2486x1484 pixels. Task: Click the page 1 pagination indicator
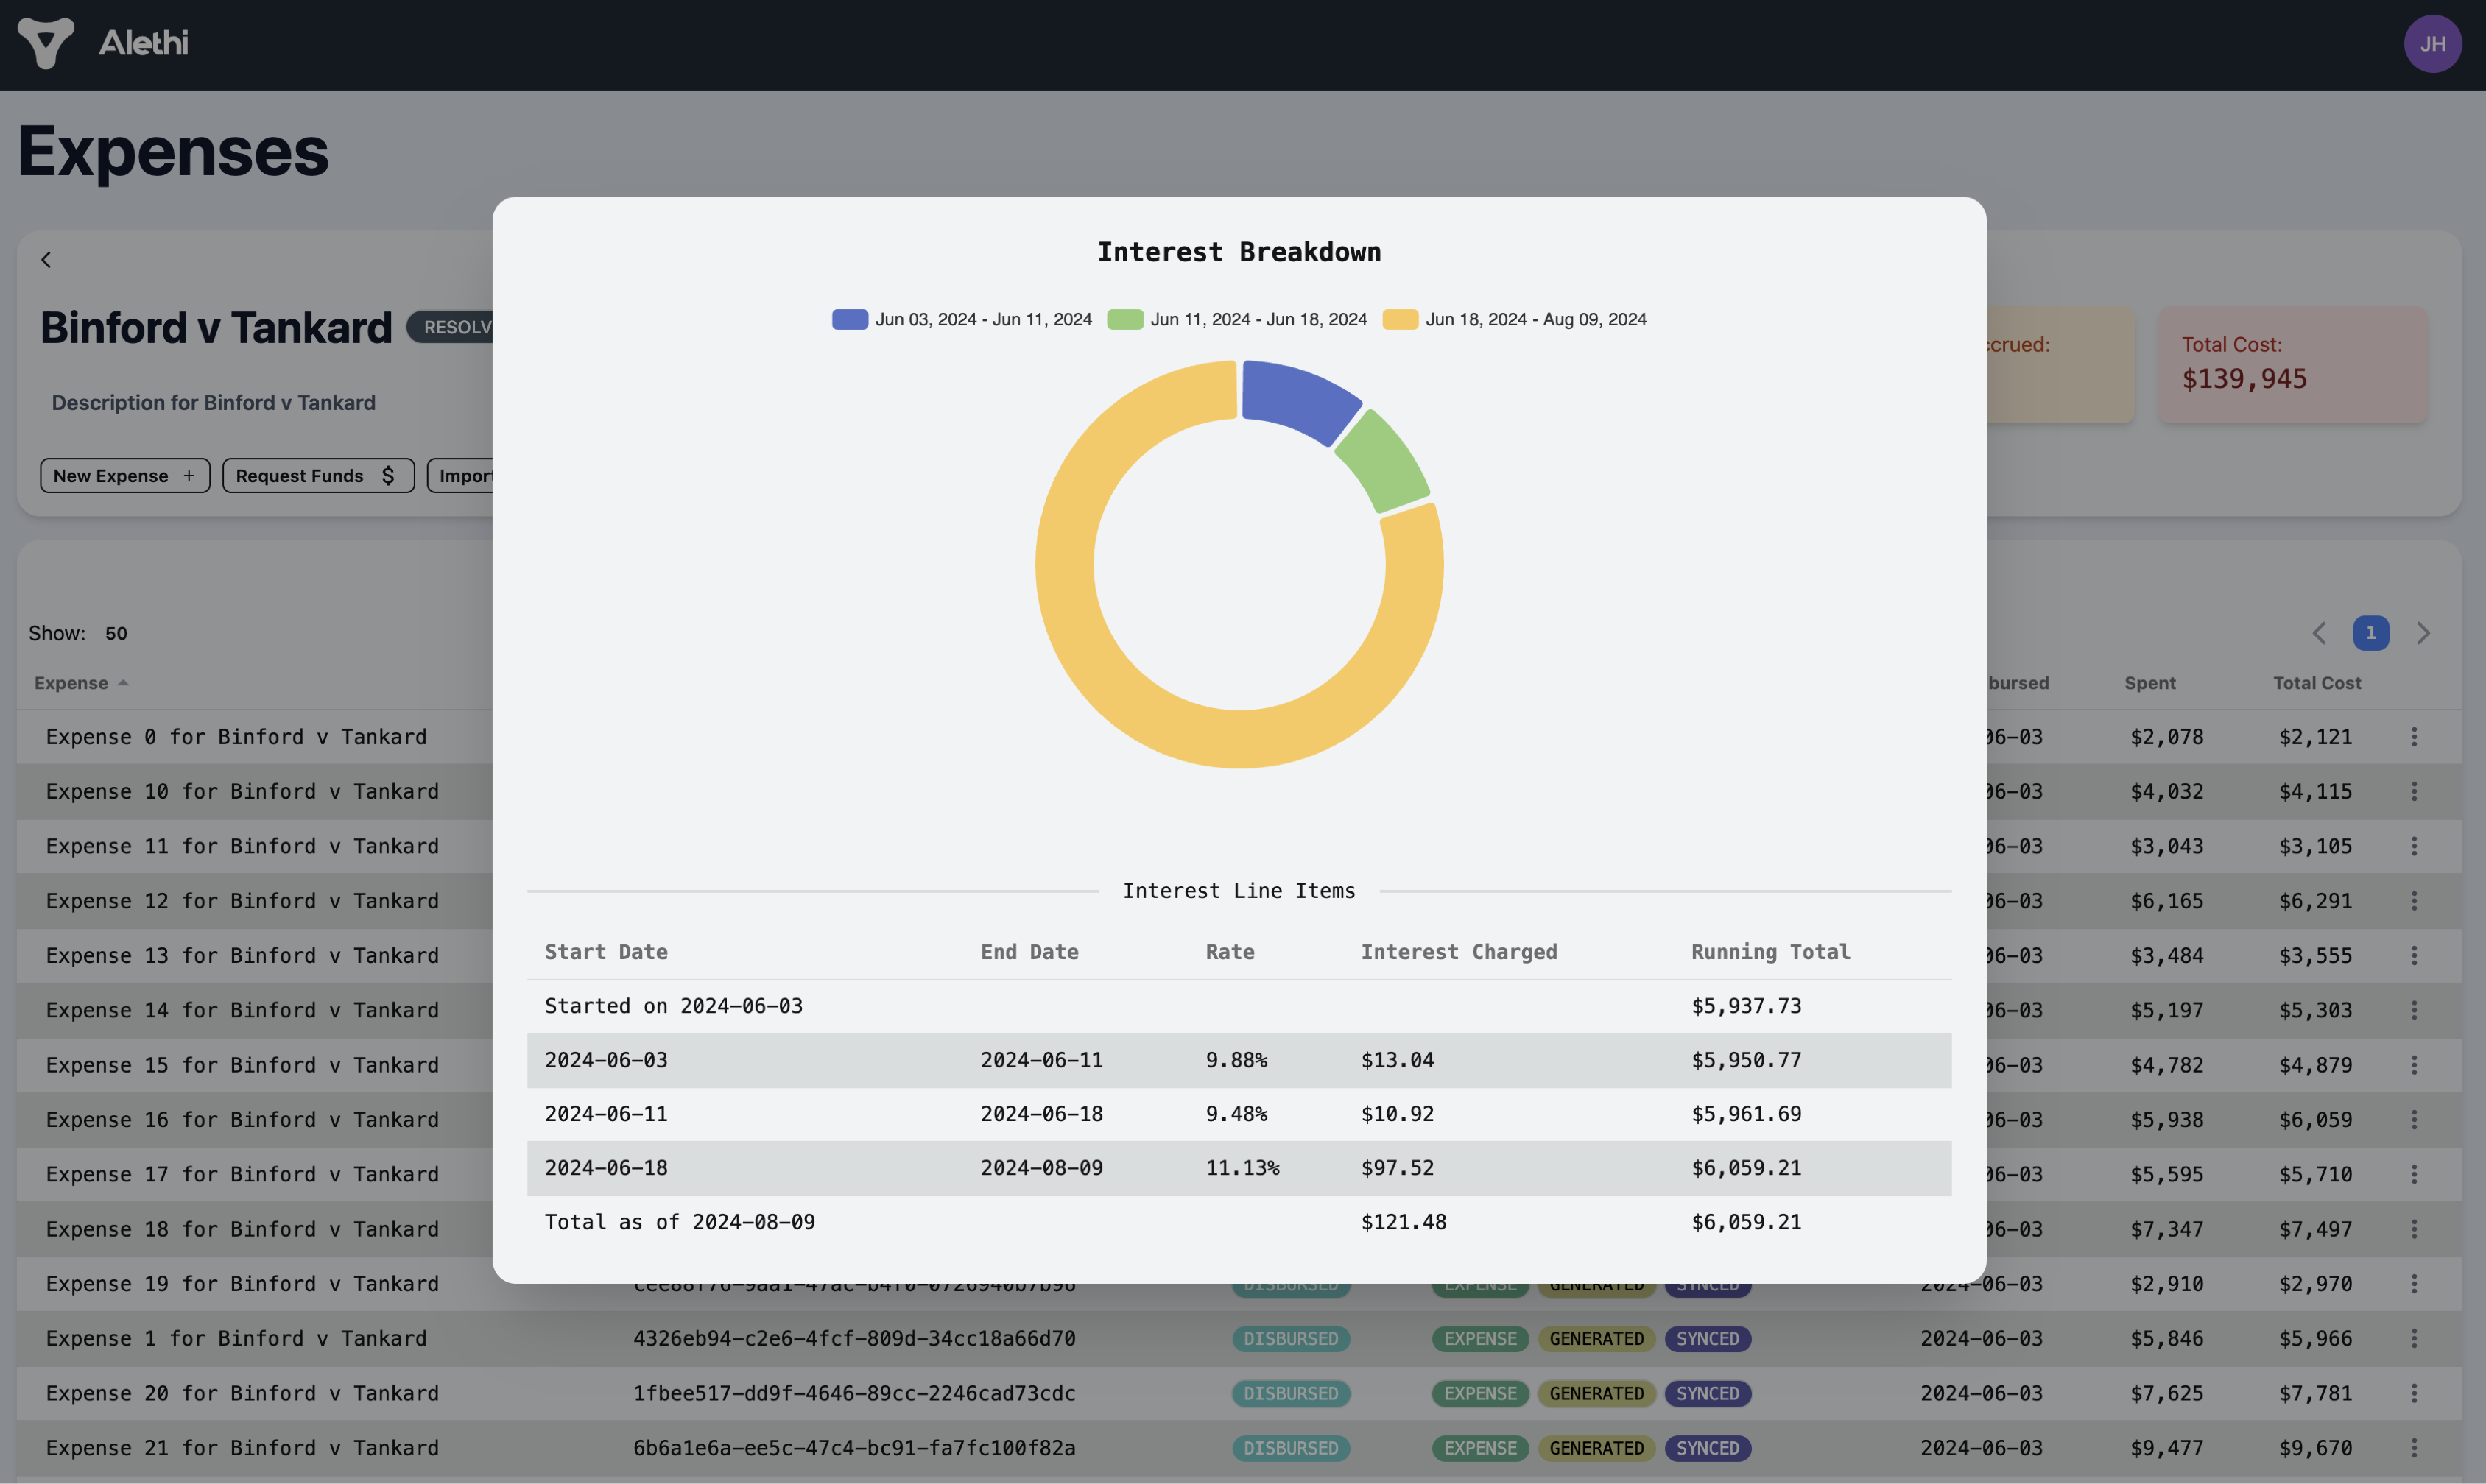coord(2371,632)
